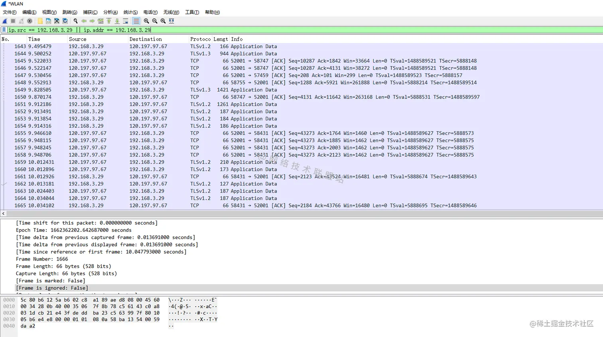
Task: Select packet 1648 from source 192.168.3.29
Action: (x=301, y=83)
